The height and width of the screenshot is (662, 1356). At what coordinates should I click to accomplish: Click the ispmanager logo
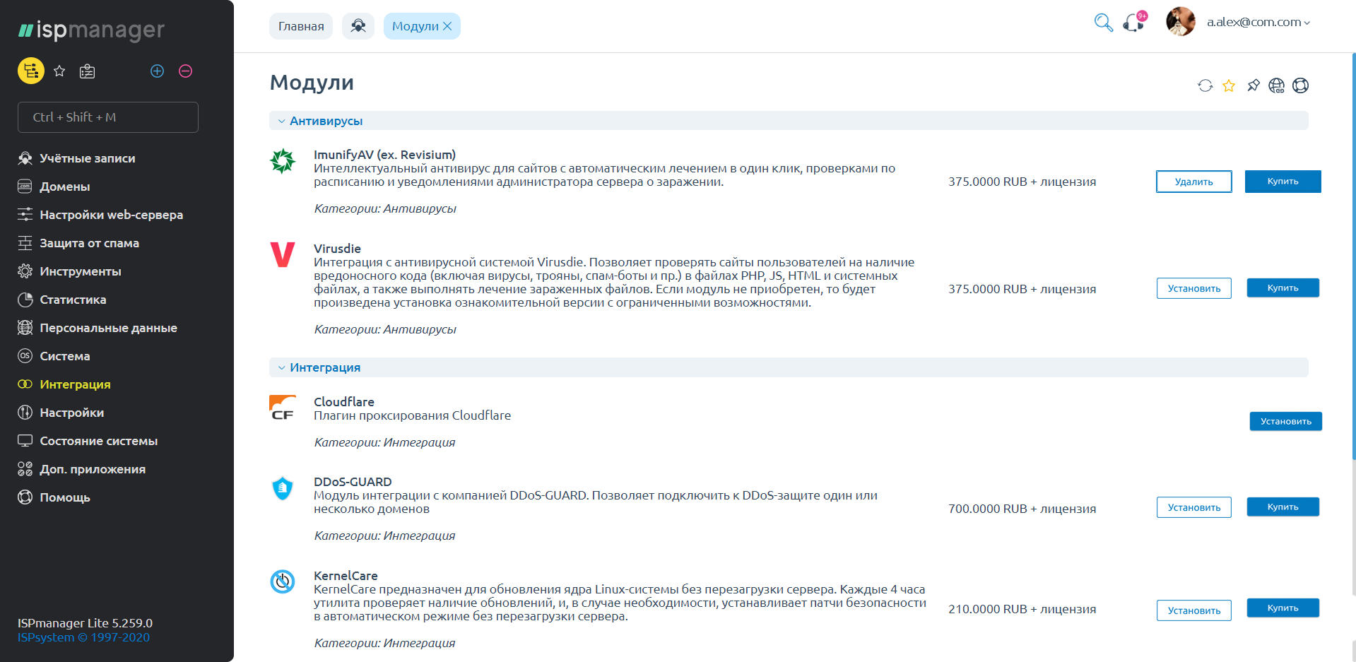click(x=91, y=30)
